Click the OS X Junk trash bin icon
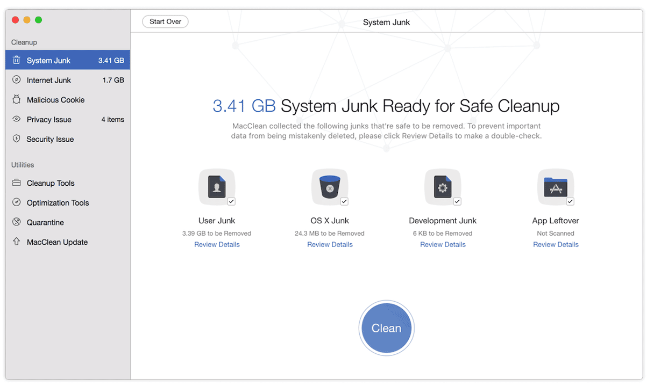654x386 pixels. pos(330,187)
